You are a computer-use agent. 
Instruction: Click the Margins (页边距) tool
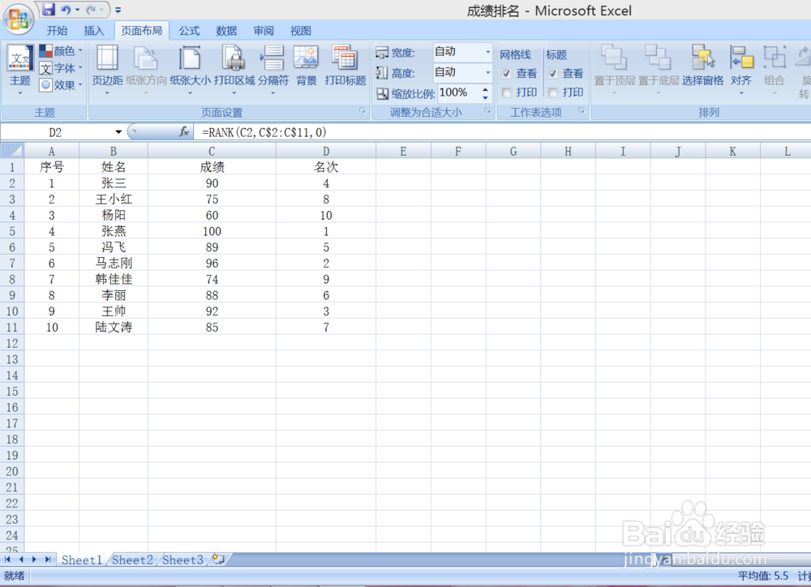106,69
